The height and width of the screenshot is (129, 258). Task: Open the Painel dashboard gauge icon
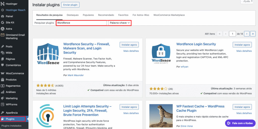[x=3, y=16]
